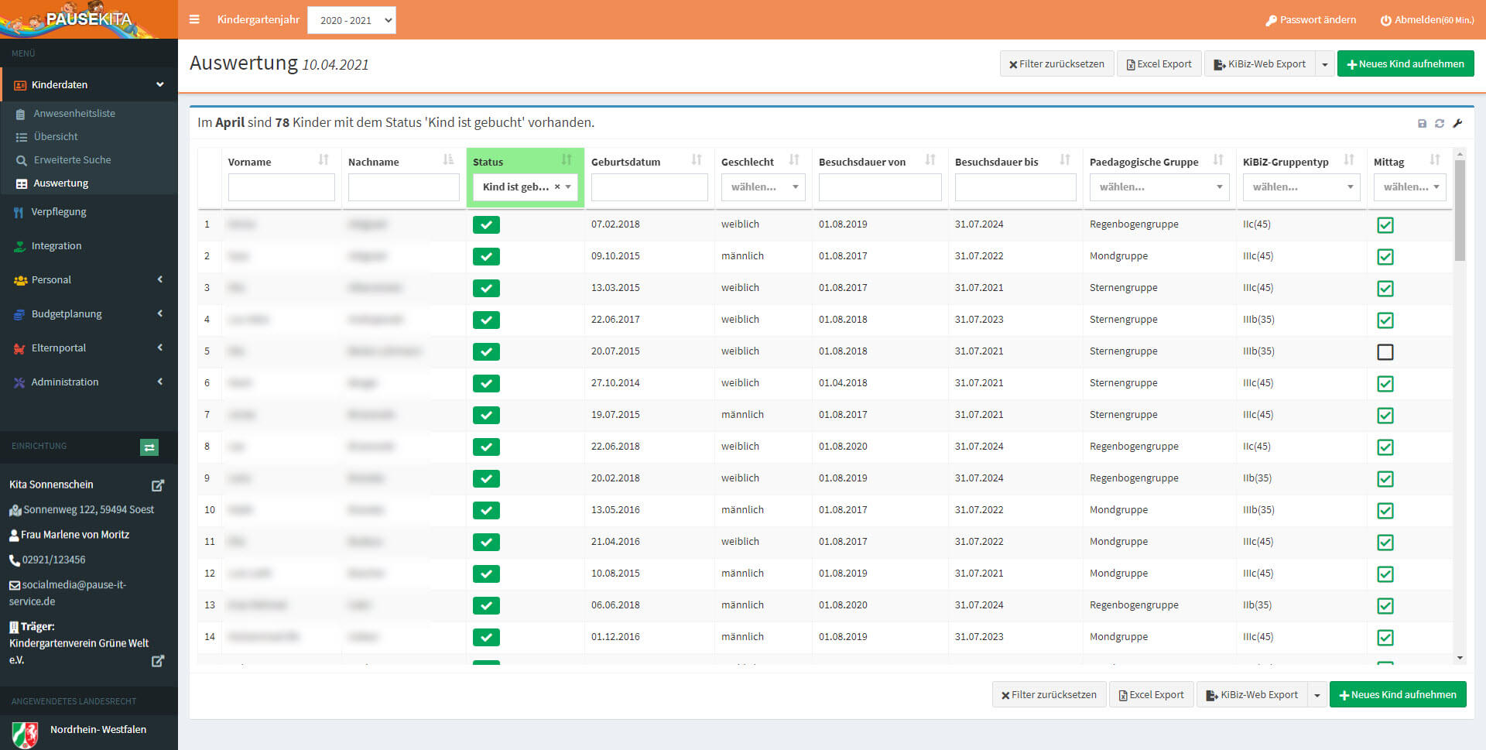Screen dimensions: 1486x750
Task: Uncheck the Mittag checkbox in row 1
Action: coord(1385,225)
